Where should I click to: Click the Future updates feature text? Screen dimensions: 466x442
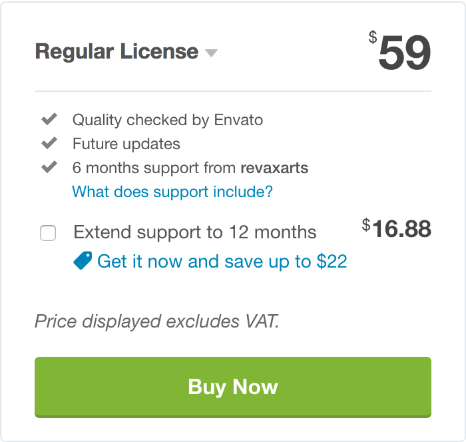(x=126, y=144)
